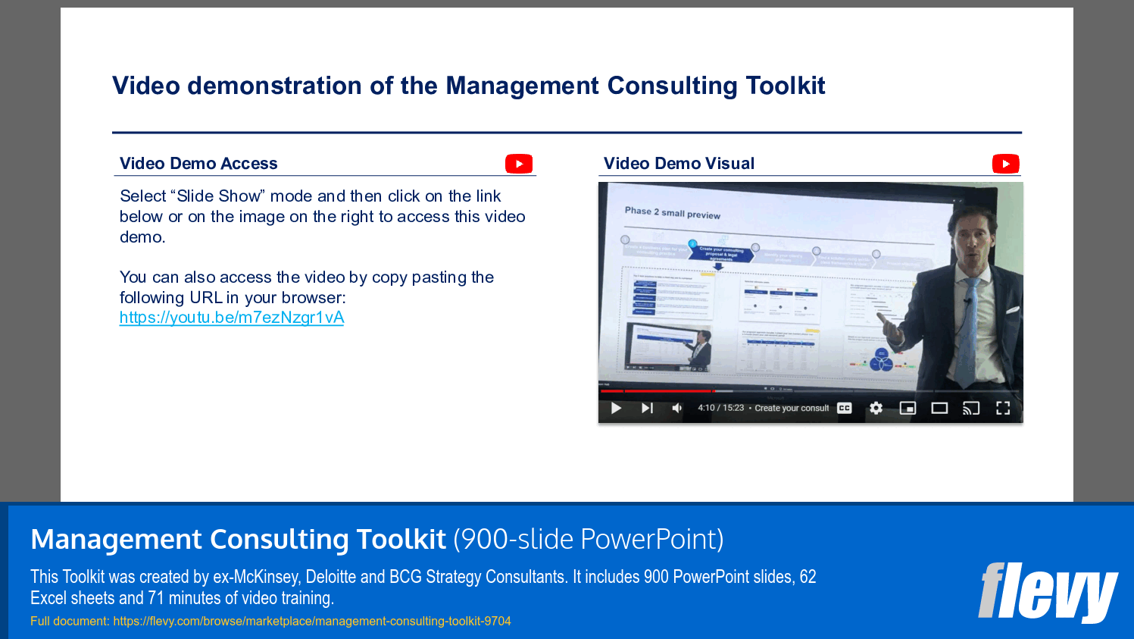Toggle closed captions with the CC icon

click(845, 408)
